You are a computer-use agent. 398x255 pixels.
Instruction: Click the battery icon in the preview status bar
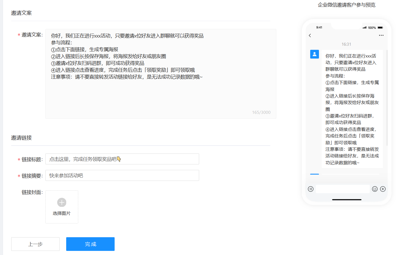pyautogui.click(x=380, y=28)
